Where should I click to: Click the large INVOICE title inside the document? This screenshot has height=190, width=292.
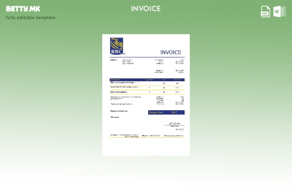[170, 52]
